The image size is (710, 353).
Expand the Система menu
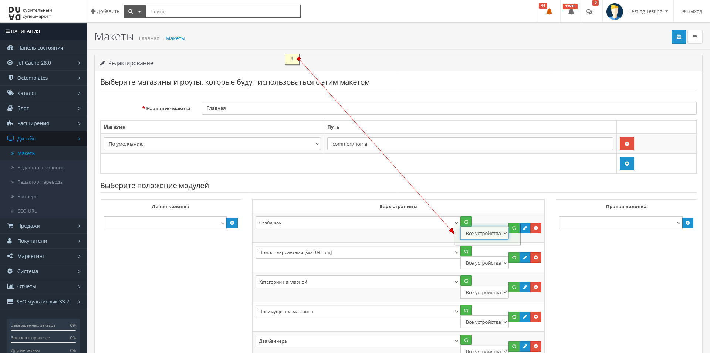pos(43,271)
